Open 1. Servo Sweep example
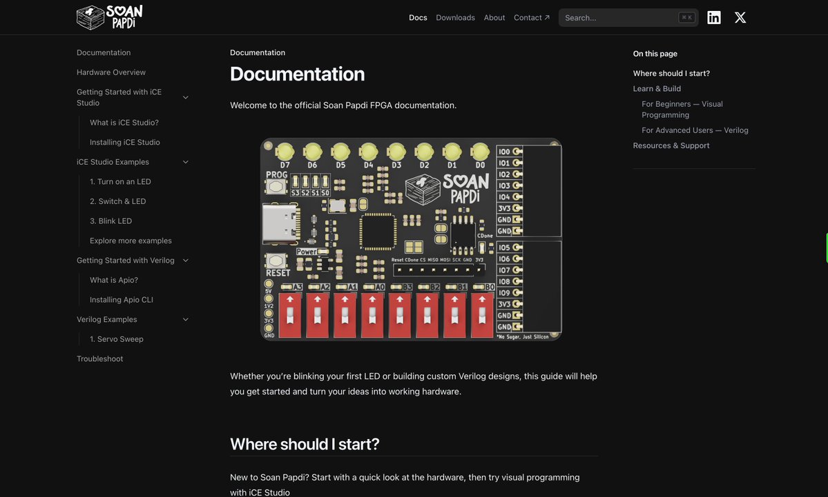Screen dimensions: 828x497 click(117, 339)
